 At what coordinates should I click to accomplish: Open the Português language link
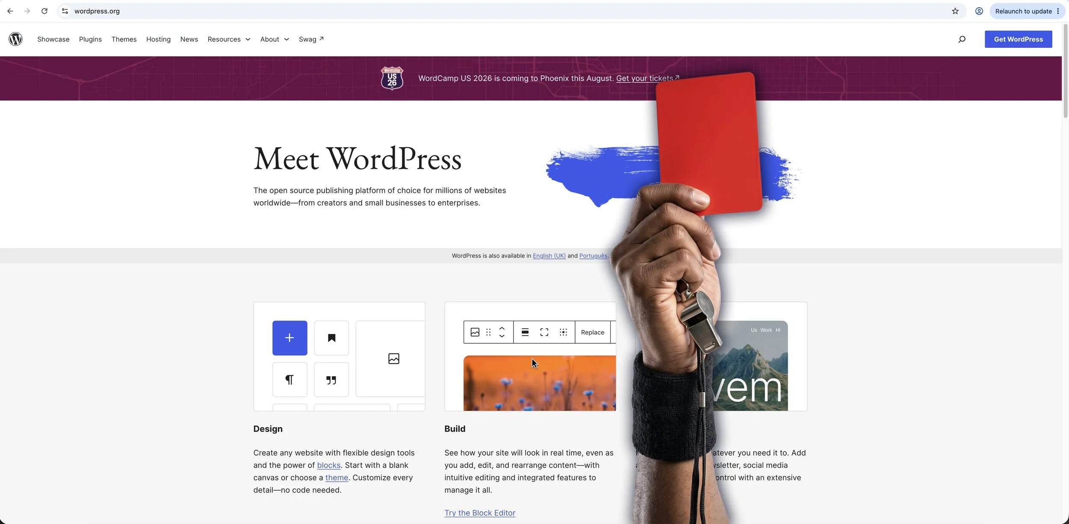593,256
